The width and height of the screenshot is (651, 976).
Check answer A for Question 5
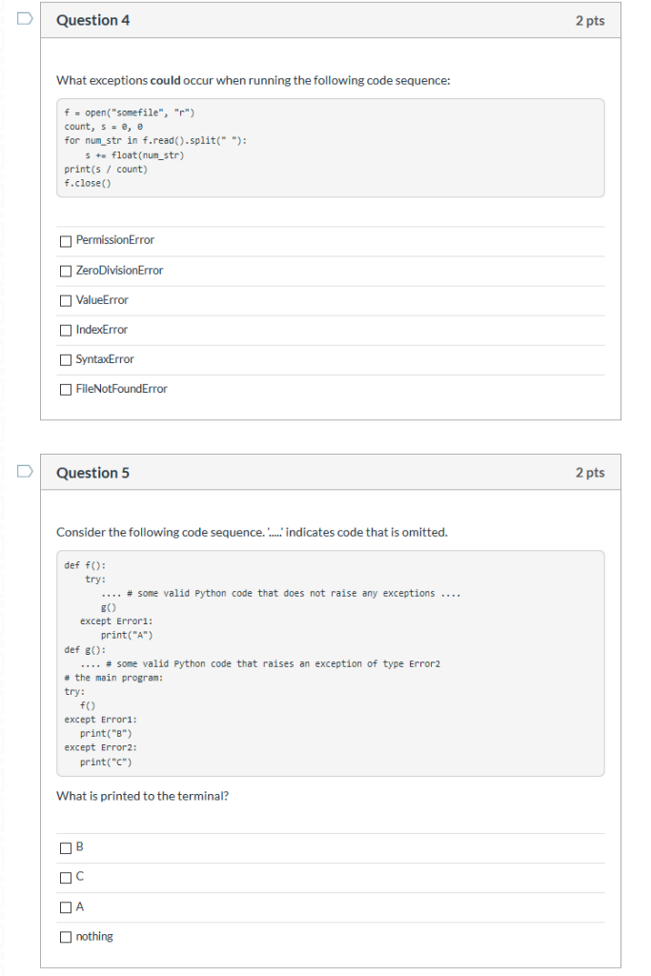pyautogui.click(x=65, y=906)
